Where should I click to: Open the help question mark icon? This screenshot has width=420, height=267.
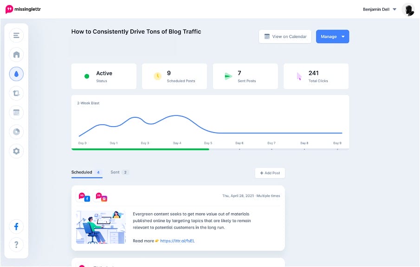coord(16,245)
